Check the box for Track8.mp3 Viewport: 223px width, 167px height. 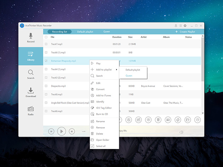[x=46, y=94]
